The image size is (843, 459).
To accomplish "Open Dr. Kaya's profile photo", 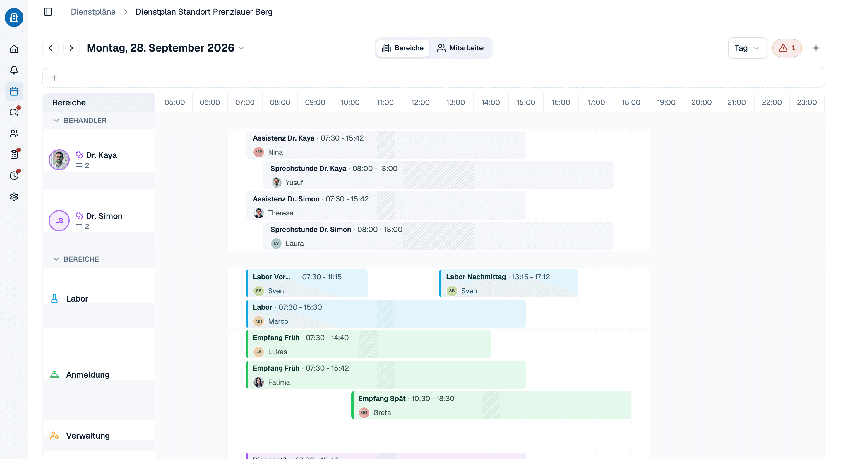I will pyautogui.click(x=59, y=160).
